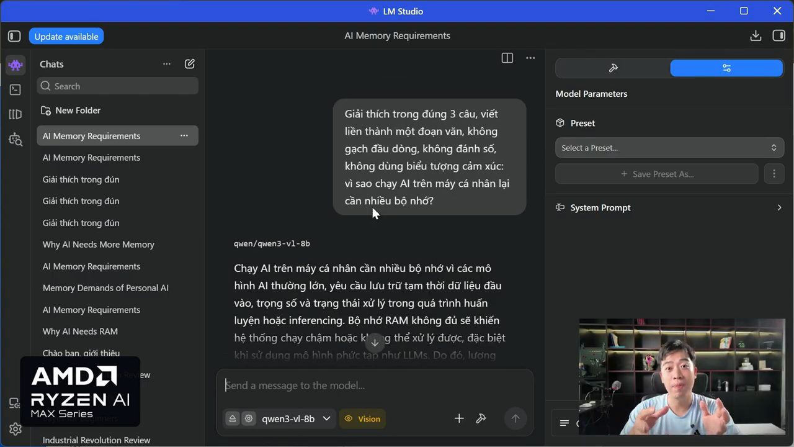Viewport: 794px width, 447px height.
Task: Click the Update available button
Action: pos(66,37)
